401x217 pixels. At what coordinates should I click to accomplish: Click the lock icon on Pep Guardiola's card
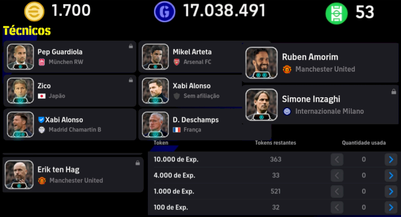pos(131,47)
